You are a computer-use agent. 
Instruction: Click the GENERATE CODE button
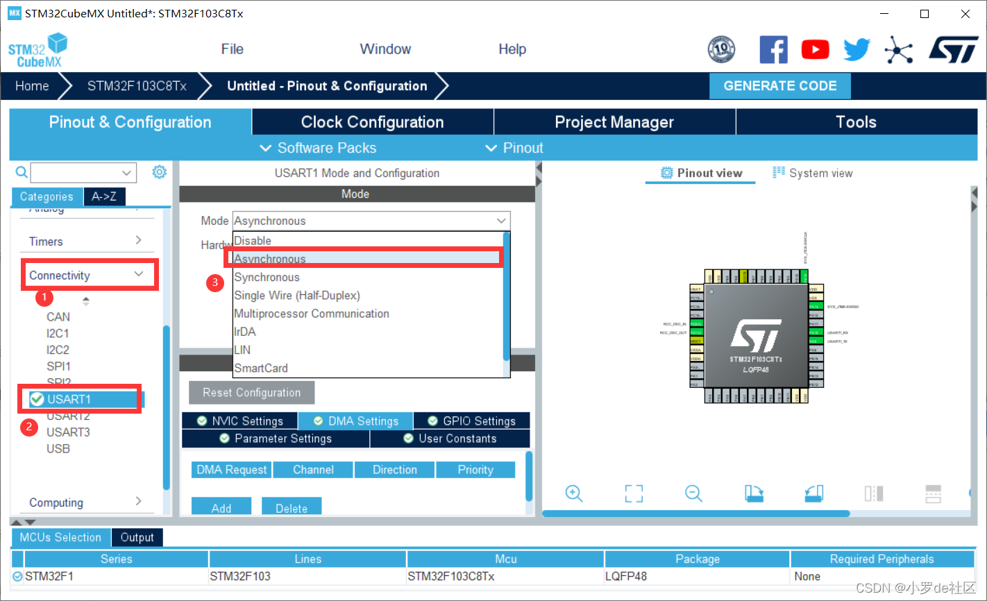tap(780, 86)
